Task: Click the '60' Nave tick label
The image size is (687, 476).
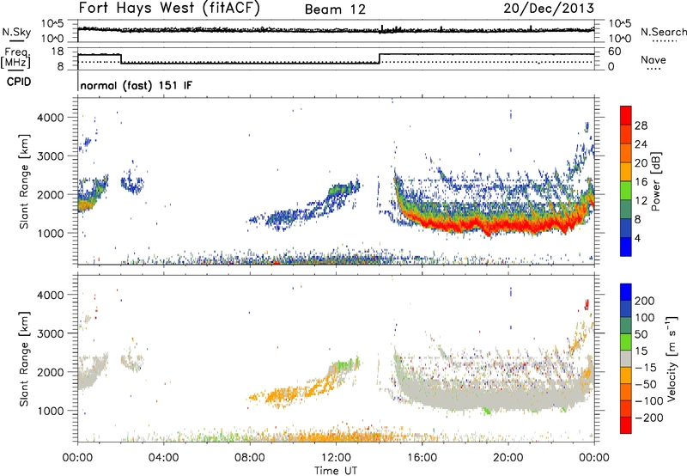Action: tap(614, 52)
